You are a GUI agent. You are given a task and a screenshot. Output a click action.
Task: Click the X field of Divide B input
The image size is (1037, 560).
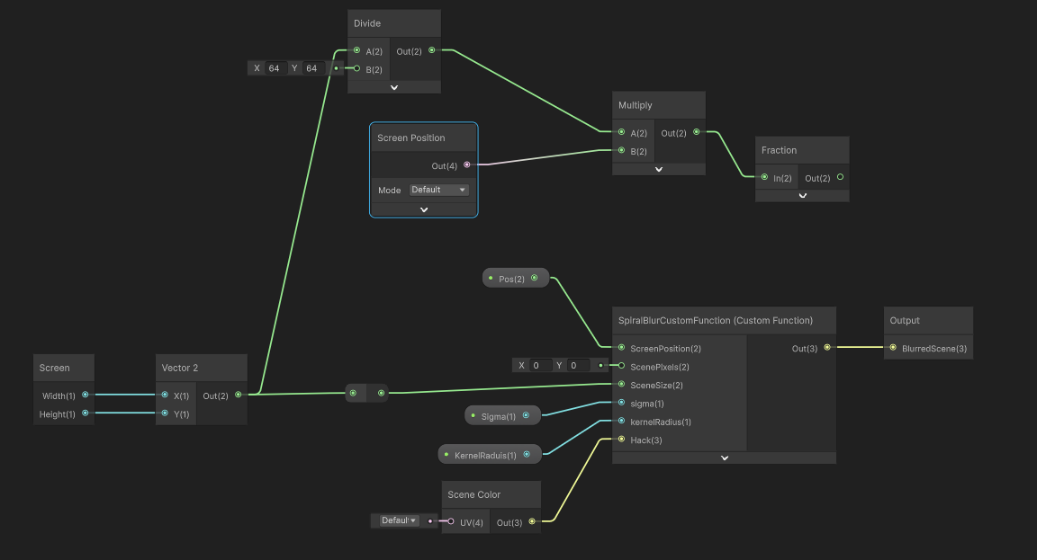(x=275, y=68)
